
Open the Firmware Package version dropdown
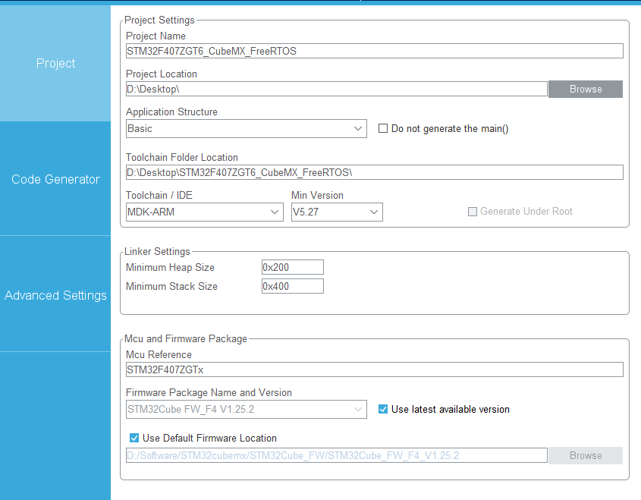pyautogui.click(x=246, y=409)
